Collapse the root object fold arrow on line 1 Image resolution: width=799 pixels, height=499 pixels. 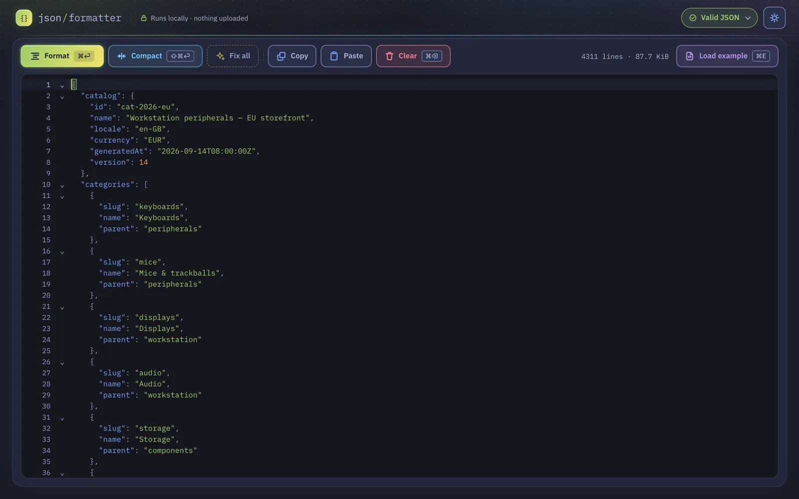pos(62,86)
